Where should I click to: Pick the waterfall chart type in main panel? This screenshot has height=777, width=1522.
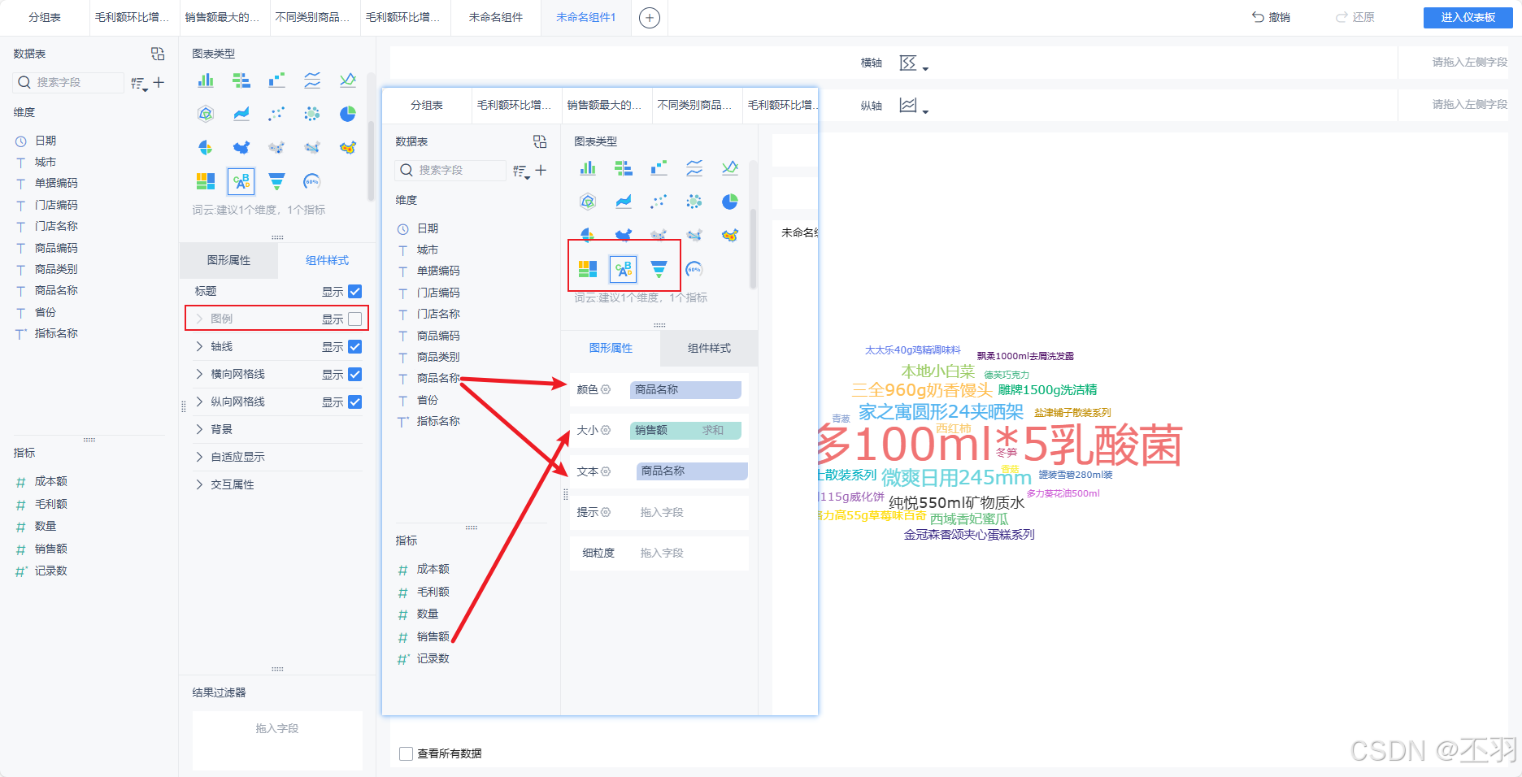277,80
